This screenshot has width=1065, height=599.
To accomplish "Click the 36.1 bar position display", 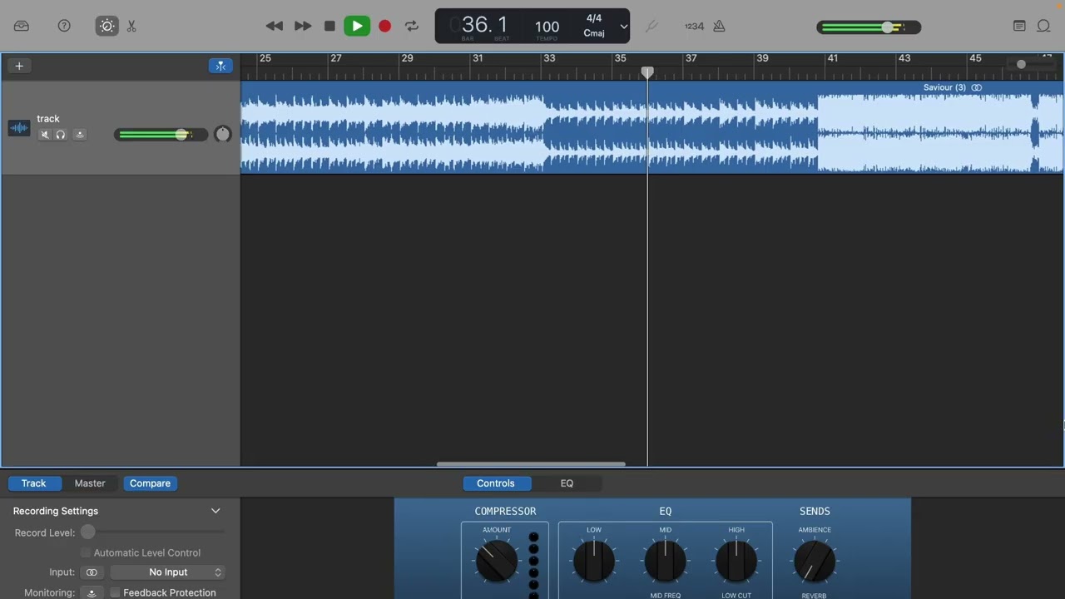I will 484,25.
